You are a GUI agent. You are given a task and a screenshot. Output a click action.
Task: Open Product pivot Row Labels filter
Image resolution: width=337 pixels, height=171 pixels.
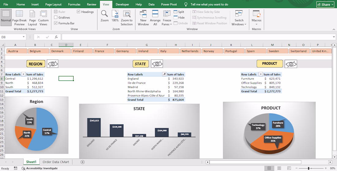[261, 74]
